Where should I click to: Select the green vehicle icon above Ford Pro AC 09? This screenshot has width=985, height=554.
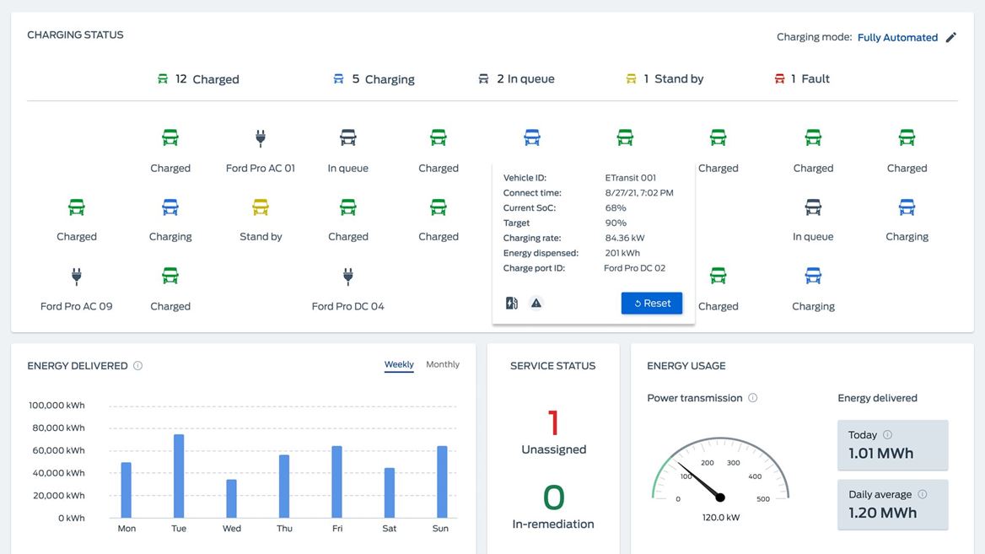click(77, 207)
